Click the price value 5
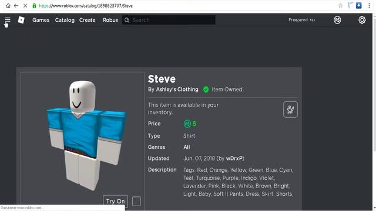The width and height of the screenshot is (376, 211). 194,124
